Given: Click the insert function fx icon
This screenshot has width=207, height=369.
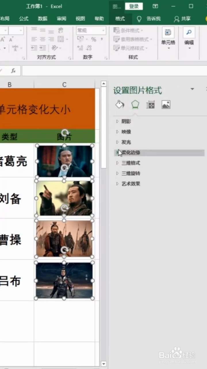Looking at the screenshot, I should point(13,71).
